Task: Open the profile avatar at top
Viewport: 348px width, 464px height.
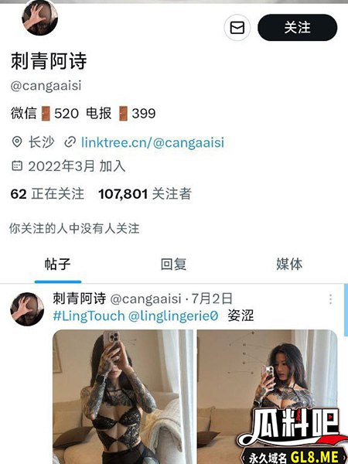Action: (39, 17)
